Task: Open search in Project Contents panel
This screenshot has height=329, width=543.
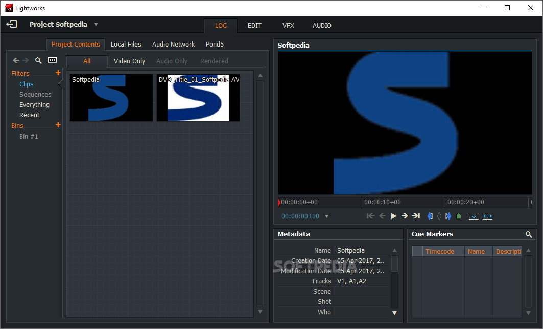Action: coord(38,60)
